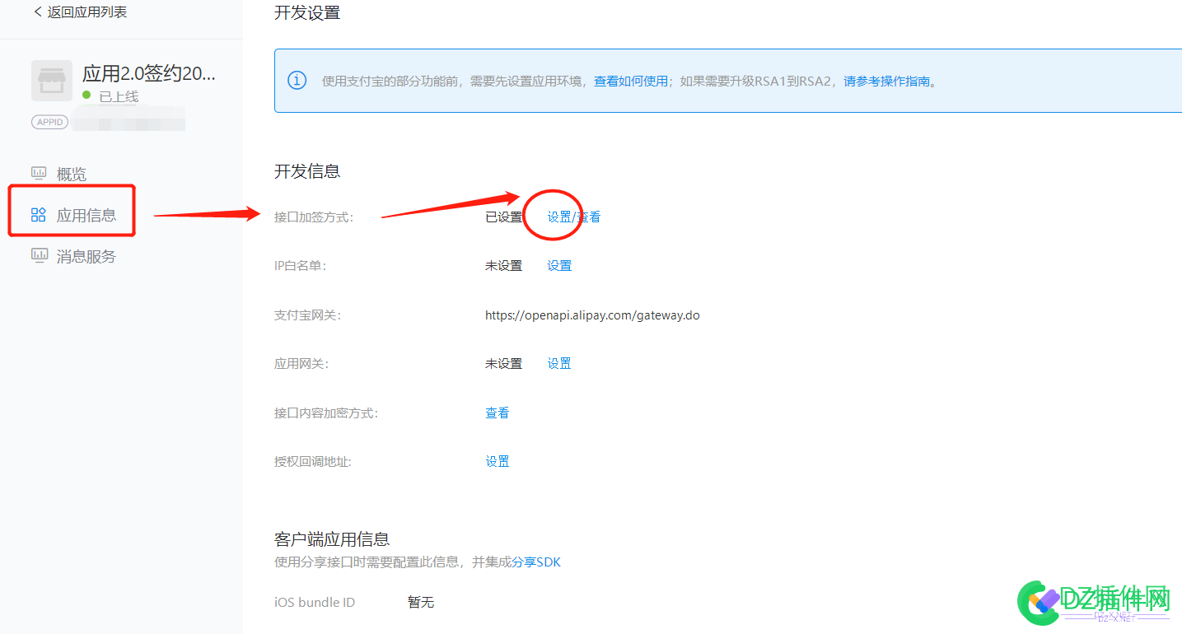Click the 接口加签方式 label
Screen dimensions: 1182x634
(314, 217)
